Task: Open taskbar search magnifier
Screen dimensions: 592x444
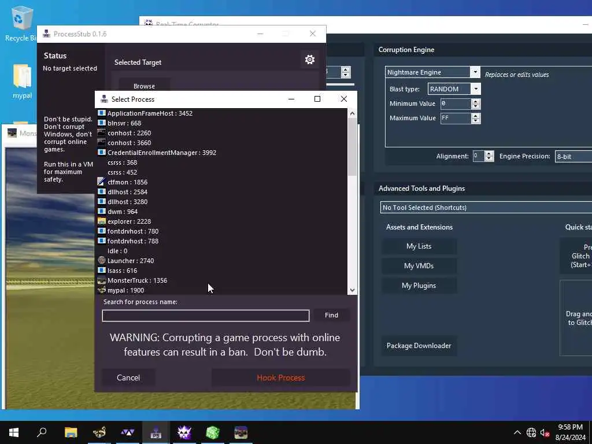Action: point(42,432)
